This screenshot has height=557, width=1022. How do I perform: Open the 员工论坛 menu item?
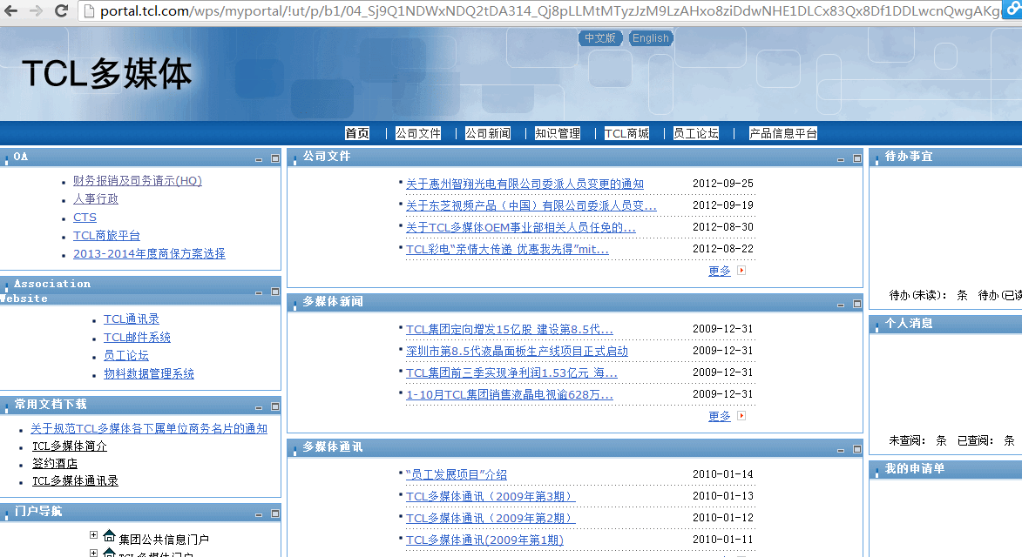(695, 133)
